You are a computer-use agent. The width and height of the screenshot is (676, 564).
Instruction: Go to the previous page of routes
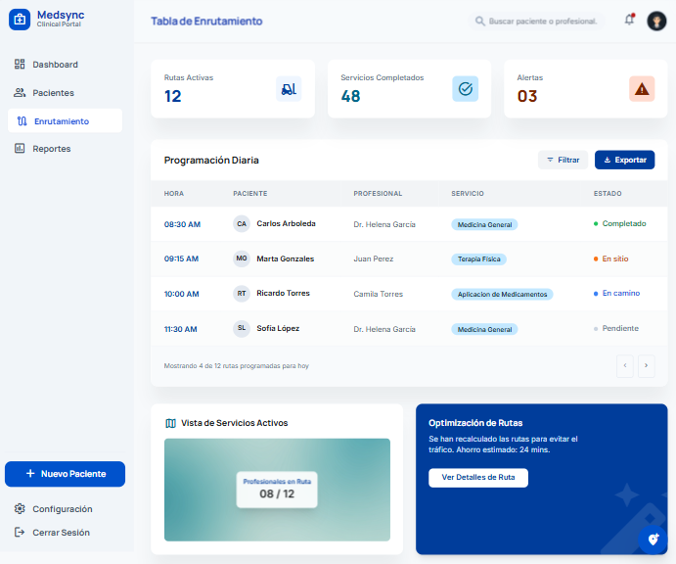(x=625, y=366)
